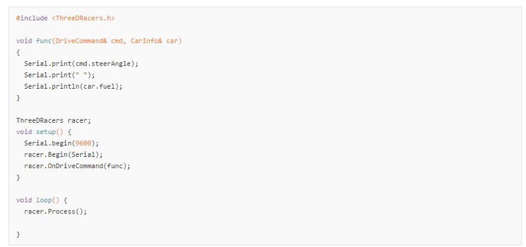
Task: Click the racer.OnDriveCommand(func) line
Action: [x=77, y=166]
